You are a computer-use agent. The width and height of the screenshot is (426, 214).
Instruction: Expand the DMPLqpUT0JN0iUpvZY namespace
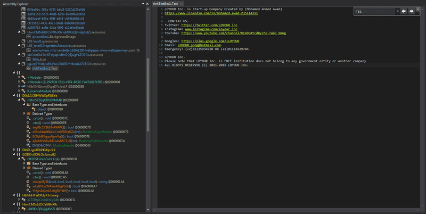pos(14,150)
